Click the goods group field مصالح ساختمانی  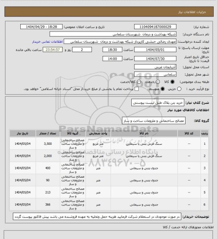[x=154, y=121]
